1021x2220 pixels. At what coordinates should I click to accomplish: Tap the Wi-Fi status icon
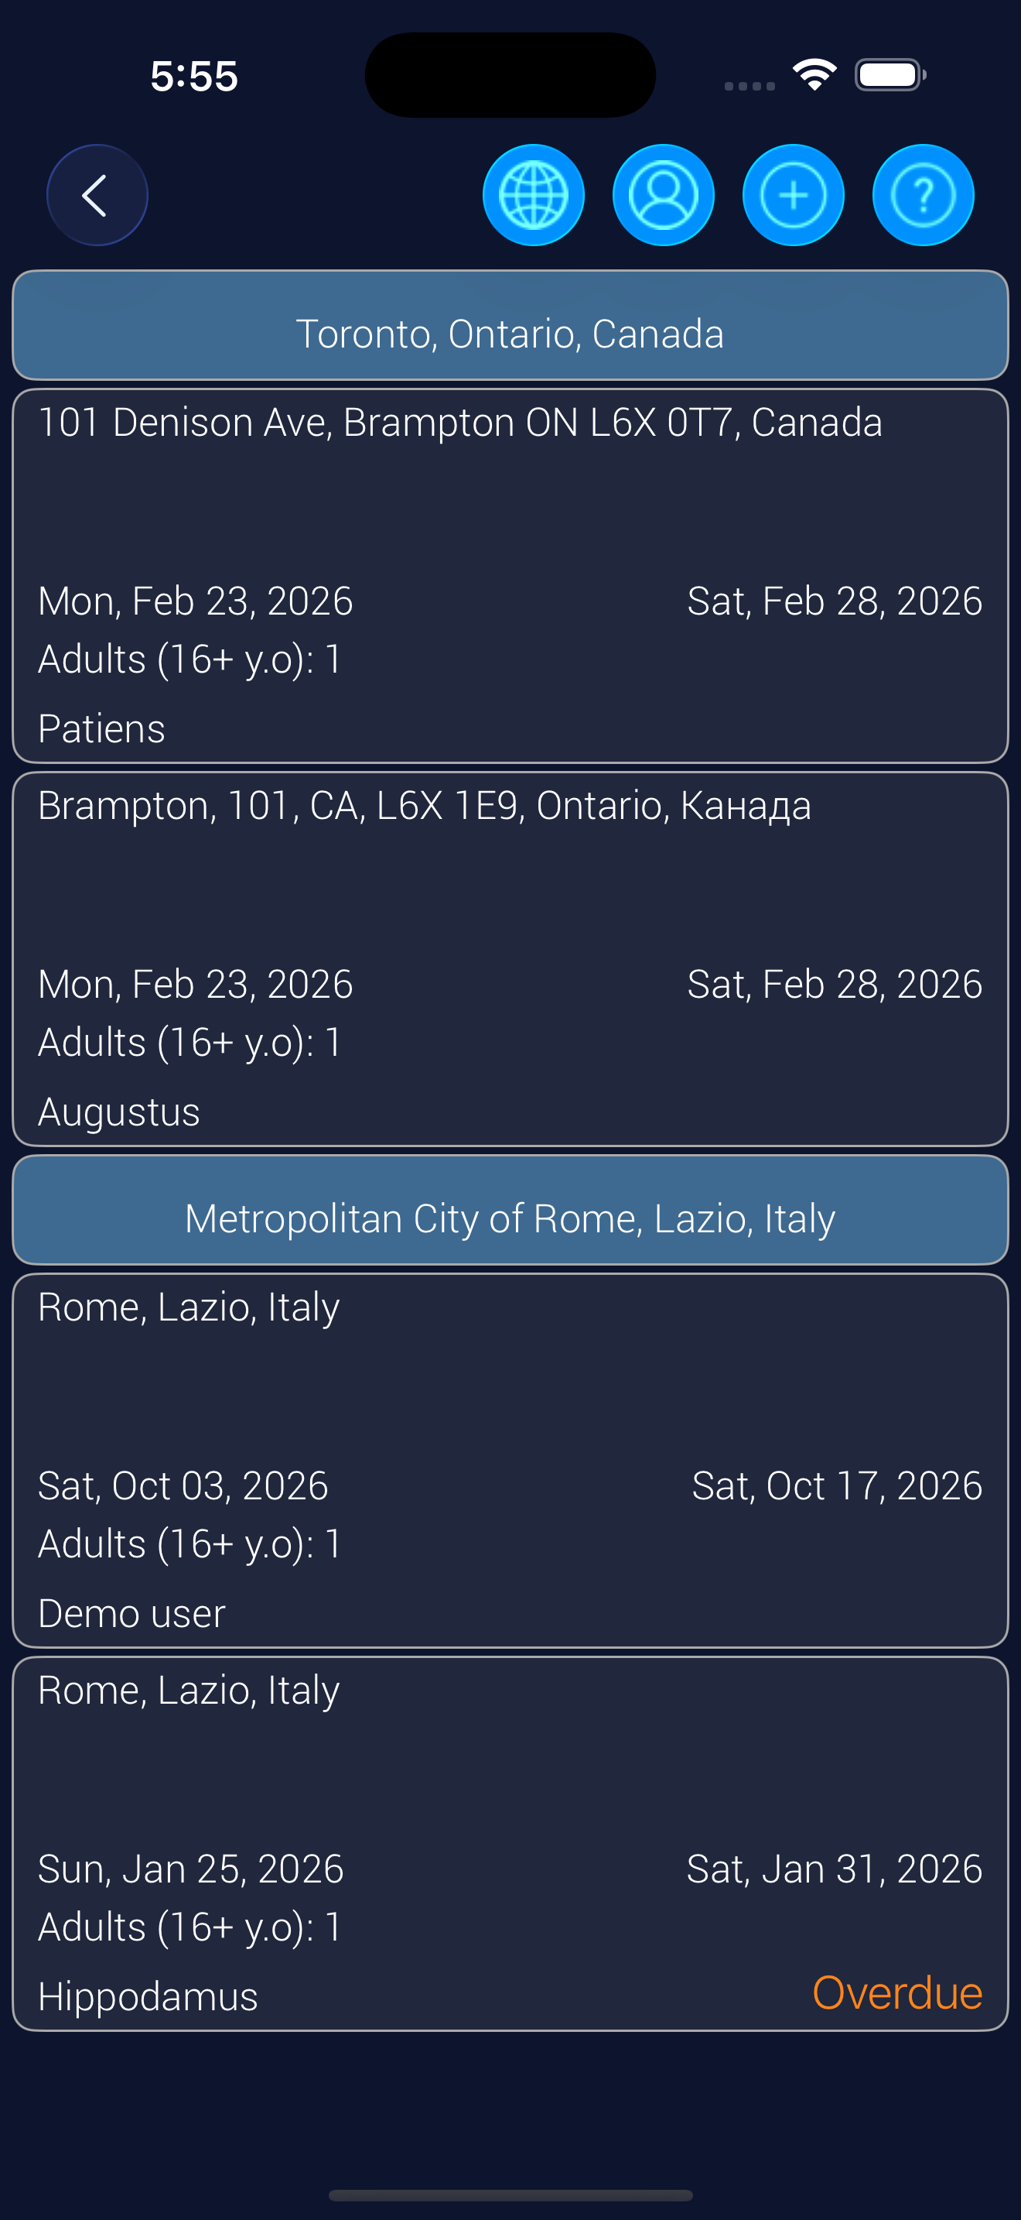coord(814,75)
